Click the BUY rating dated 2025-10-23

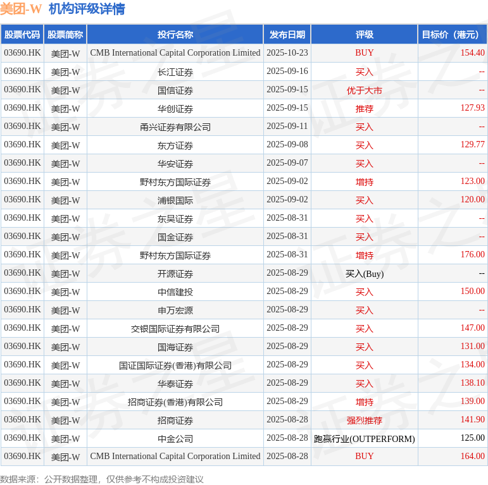click(x=365, y=52)
